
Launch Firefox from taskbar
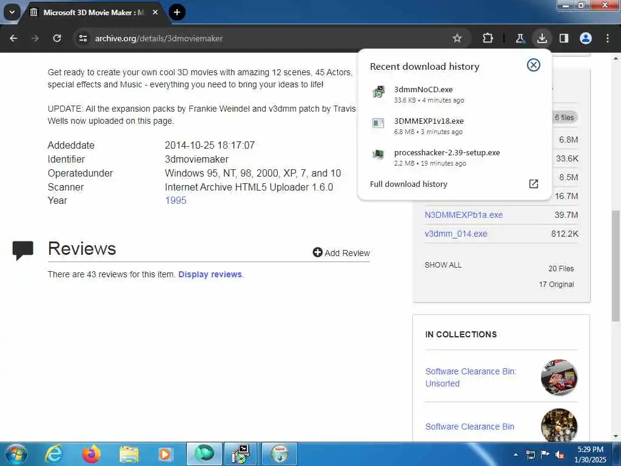[x=91, y=454]
